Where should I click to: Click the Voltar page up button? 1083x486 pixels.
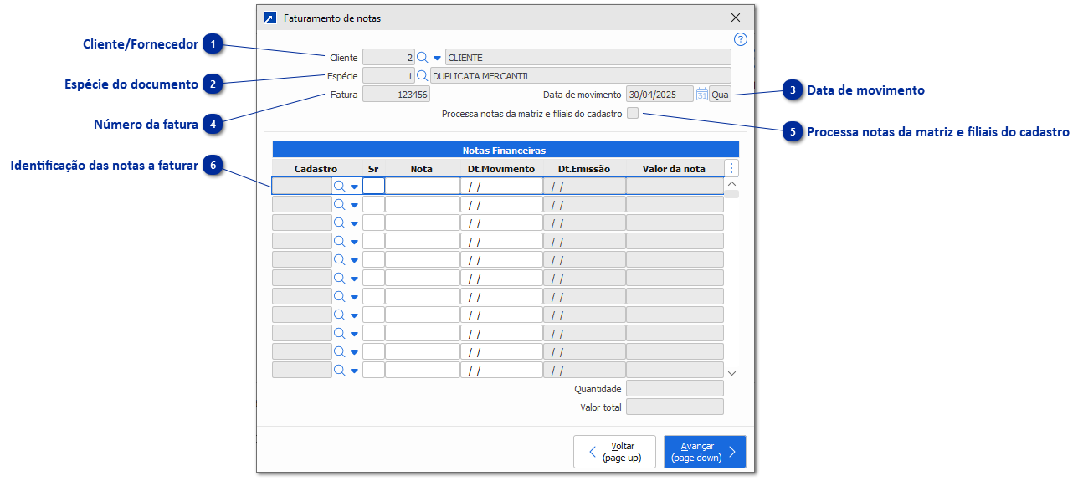tap(614, 451)
